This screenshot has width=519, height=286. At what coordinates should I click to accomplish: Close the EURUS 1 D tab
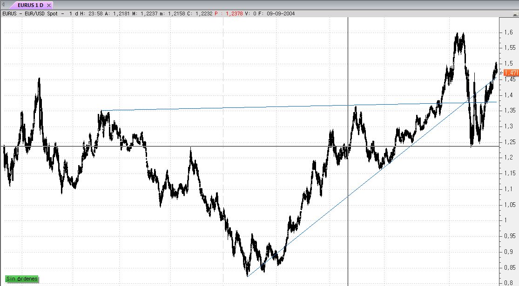49,5
